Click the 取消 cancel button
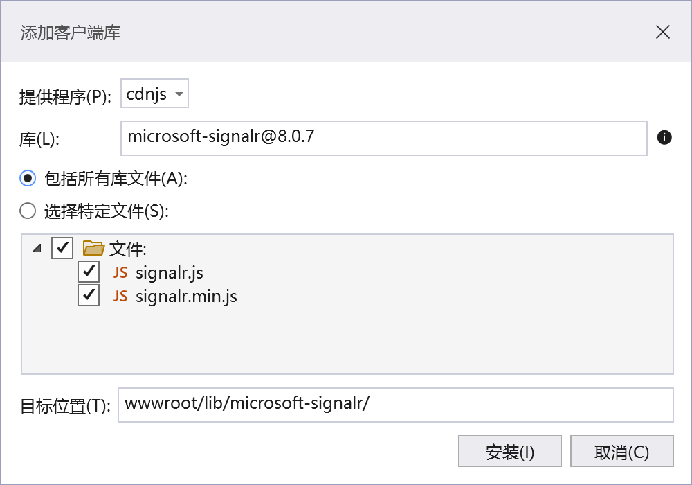The width and height of the screenshot is (692, 485). 621,452
